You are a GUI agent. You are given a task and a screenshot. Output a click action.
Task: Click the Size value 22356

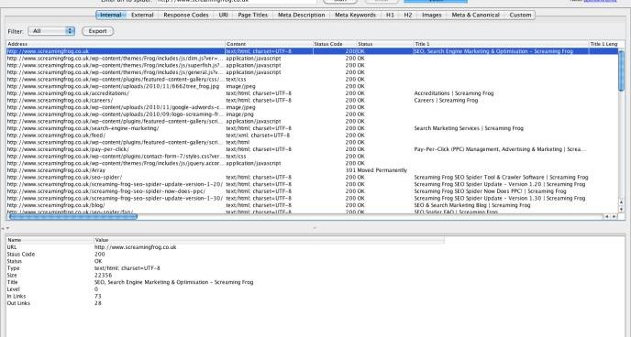103,276
